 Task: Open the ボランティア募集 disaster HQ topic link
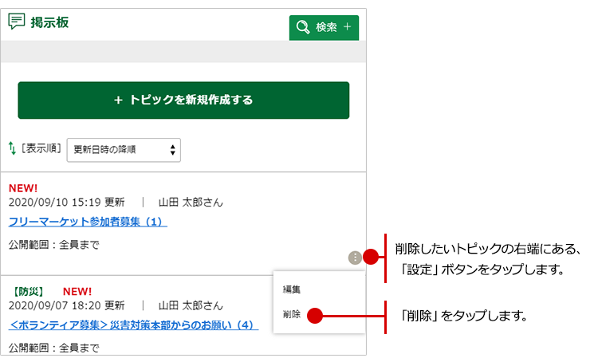pos(133,325)
